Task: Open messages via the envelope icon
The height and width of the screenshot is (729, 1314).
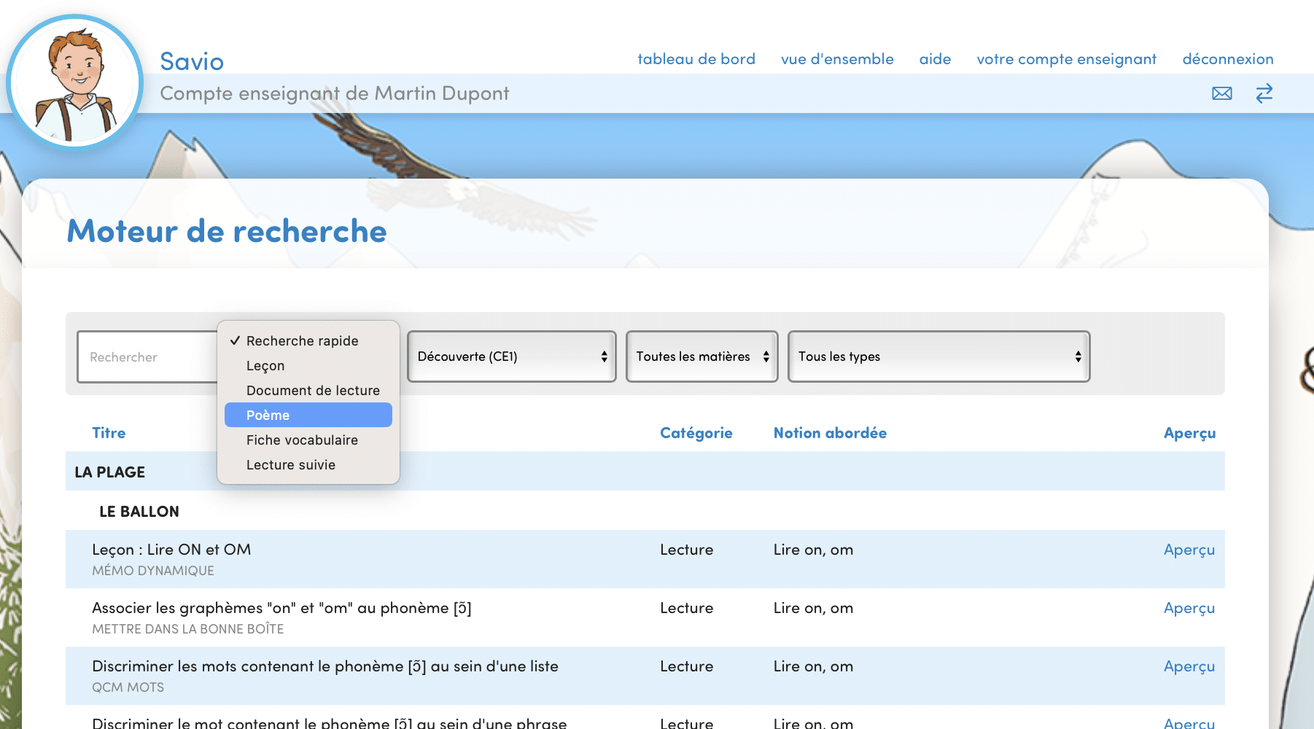Action: [1221, 93]
